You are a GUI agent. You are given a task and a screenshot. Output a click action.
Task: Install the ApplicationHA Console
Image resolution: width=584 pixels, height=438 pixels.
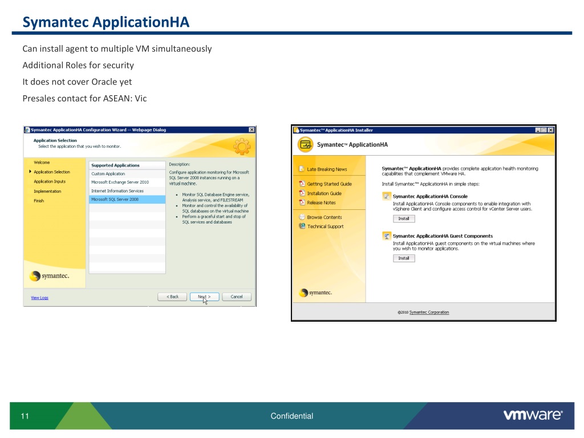pos(404,218)
